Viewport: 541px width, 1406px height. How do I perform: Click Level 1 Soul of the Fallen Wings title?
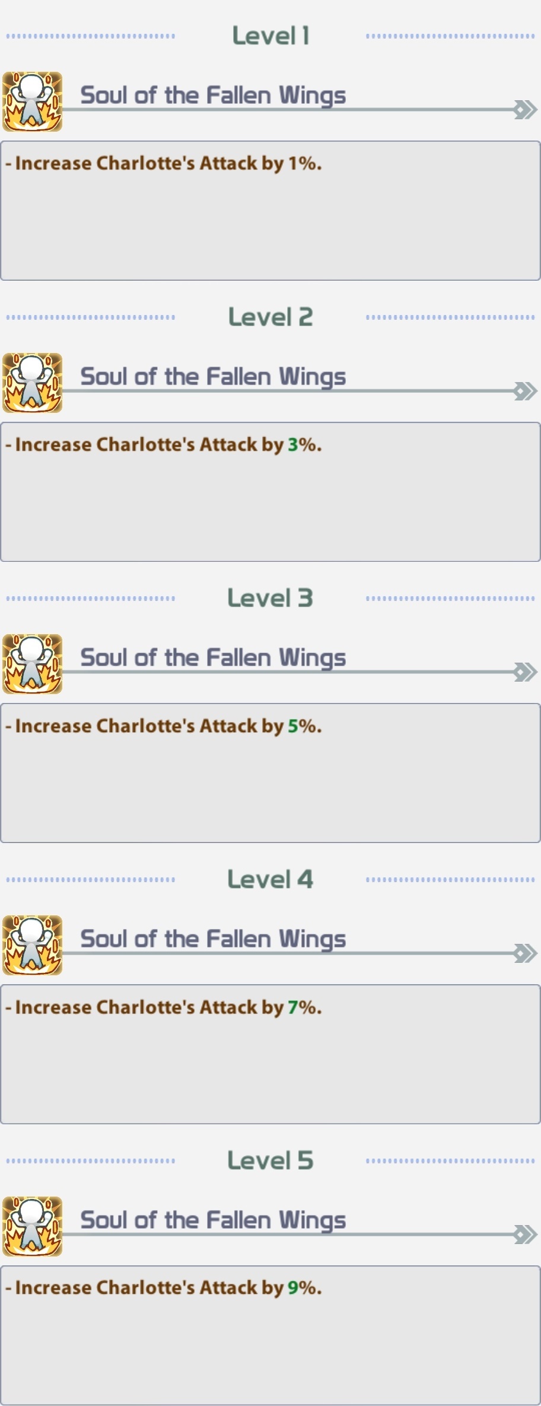[x=213, y=96]
